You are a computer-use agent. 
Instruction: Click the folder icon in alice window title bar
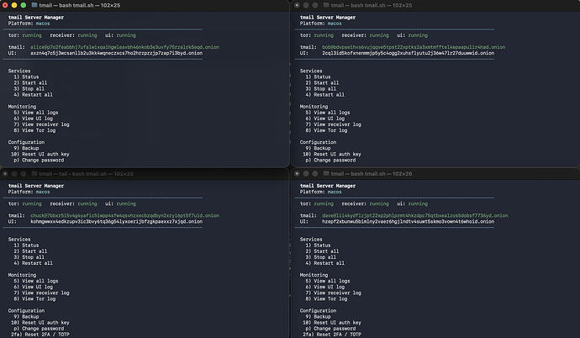click(x=34, y=5)
